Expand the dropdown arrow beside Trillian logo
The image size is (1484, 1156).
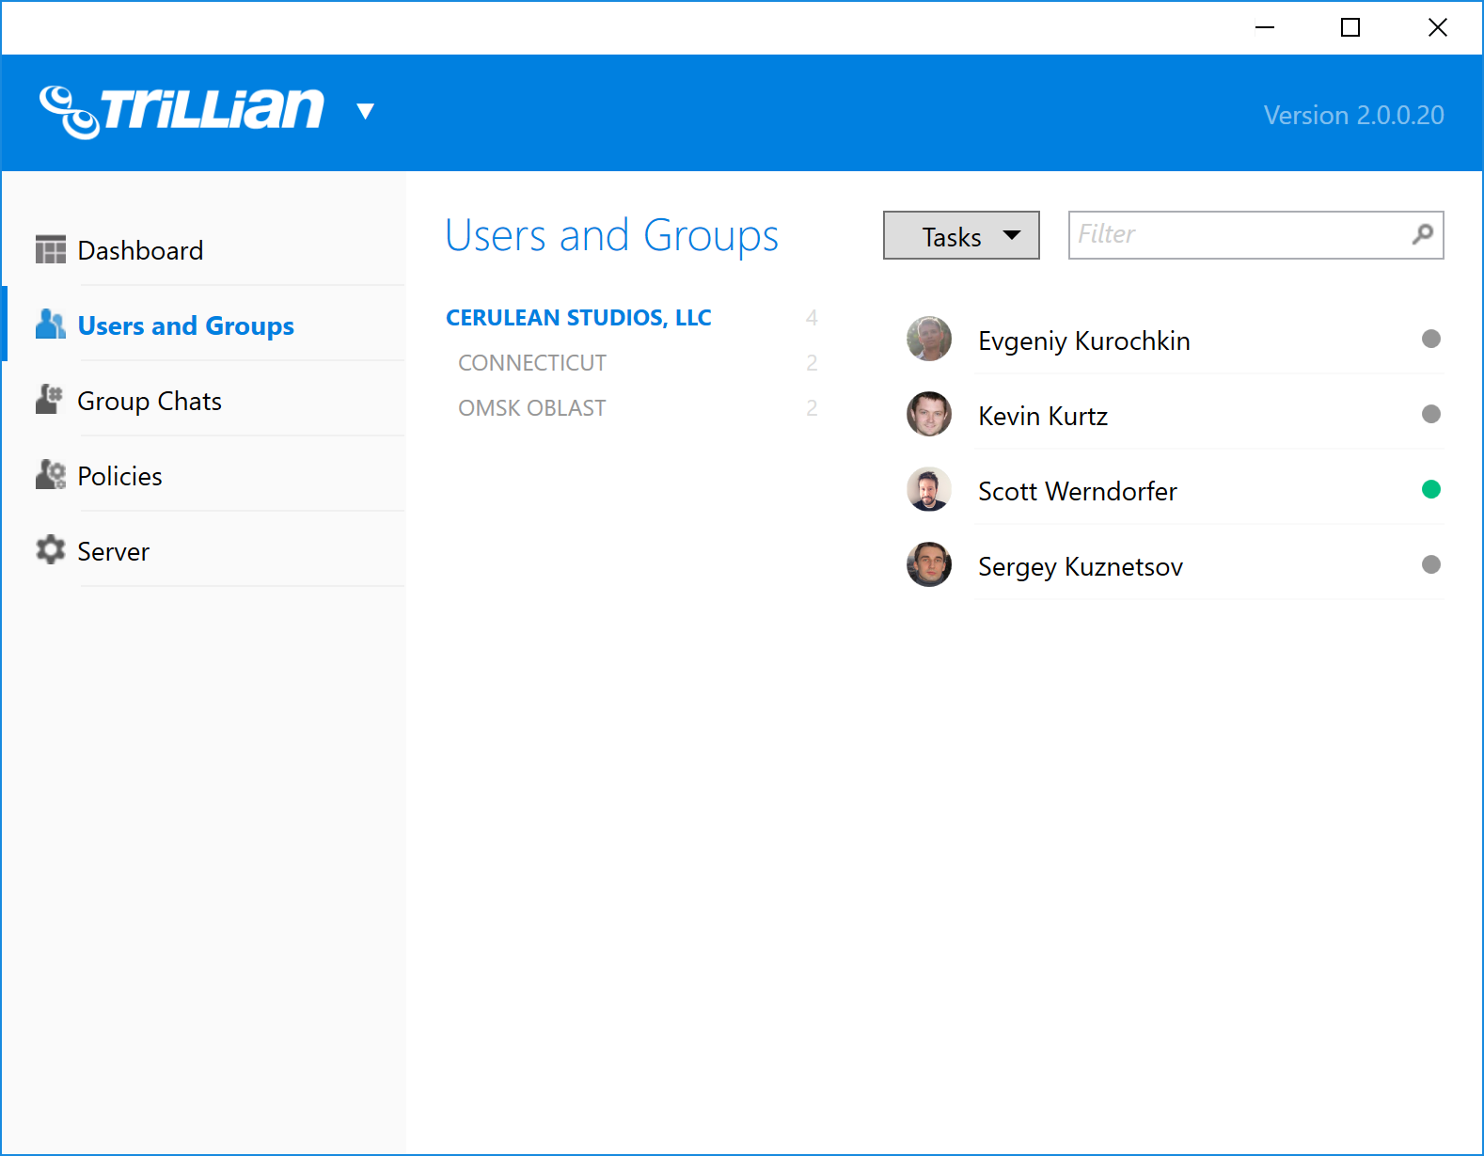pos(366,112)
